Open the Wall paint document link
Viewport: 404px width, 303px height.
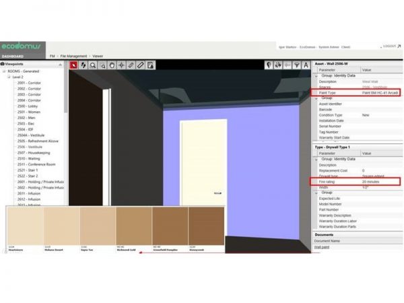(x=323, y=247)
